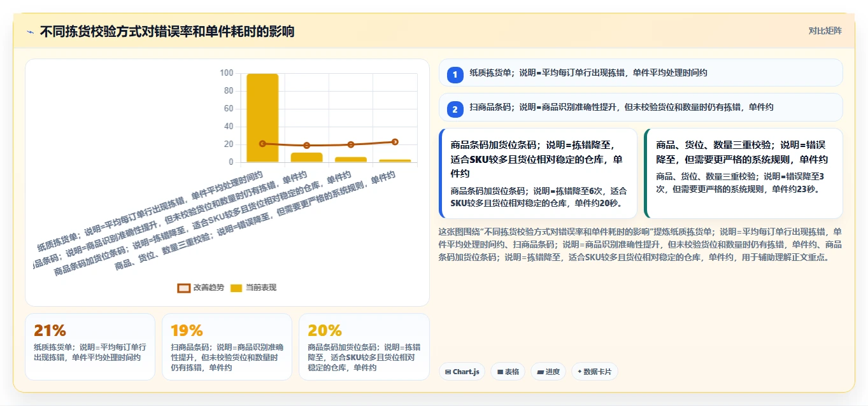This screenshot has width=868, height=406.
Task: Select the 20% stat card
Action: [x=364, y=347]
